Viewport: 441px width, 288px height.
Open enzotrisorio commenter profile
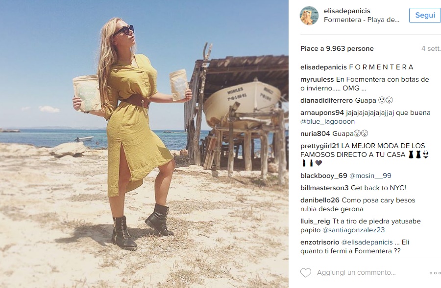(320, 242)
